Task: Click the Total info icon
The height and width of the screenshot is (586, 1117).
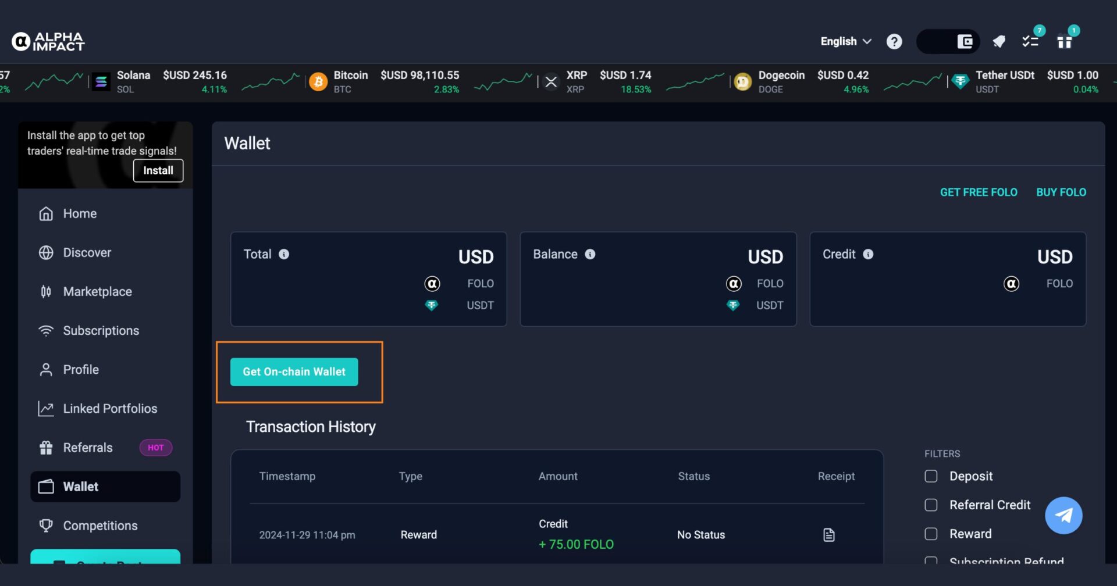Action: 284,254
